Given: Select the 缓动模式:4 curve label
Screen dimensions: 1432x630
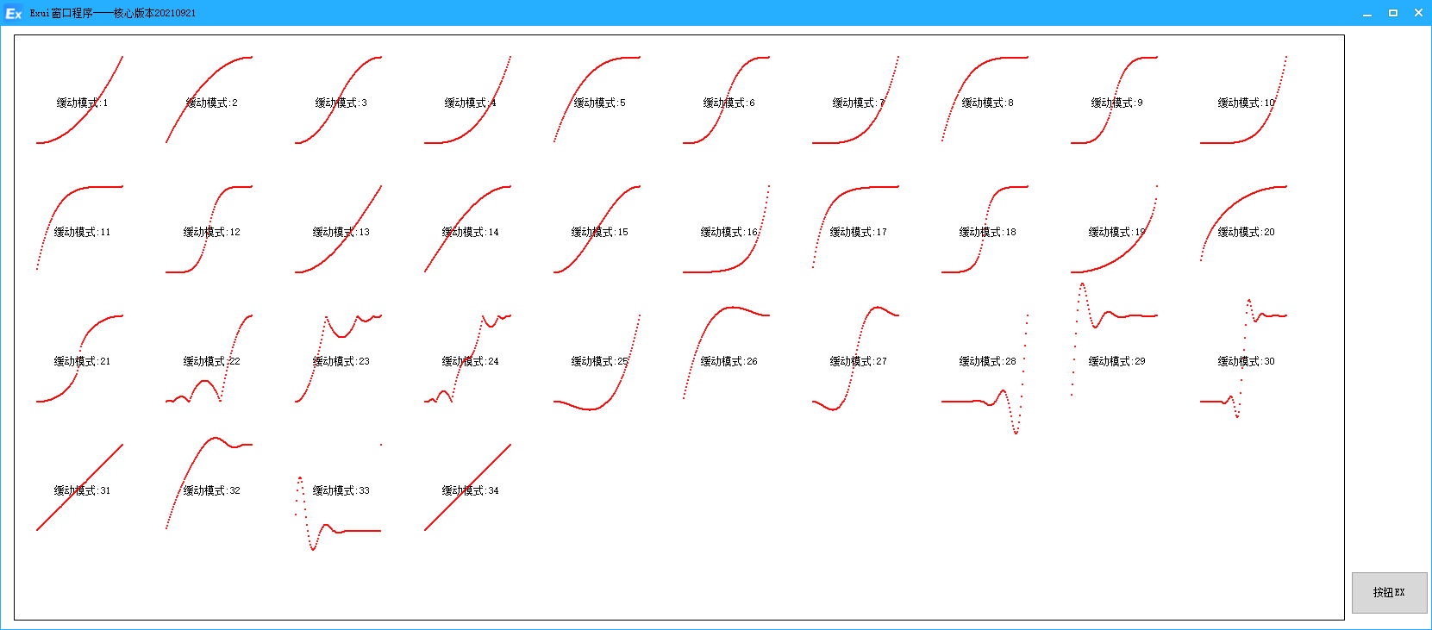Looking at the screenshot, I should pyautogui.click(x=471, y=103).
